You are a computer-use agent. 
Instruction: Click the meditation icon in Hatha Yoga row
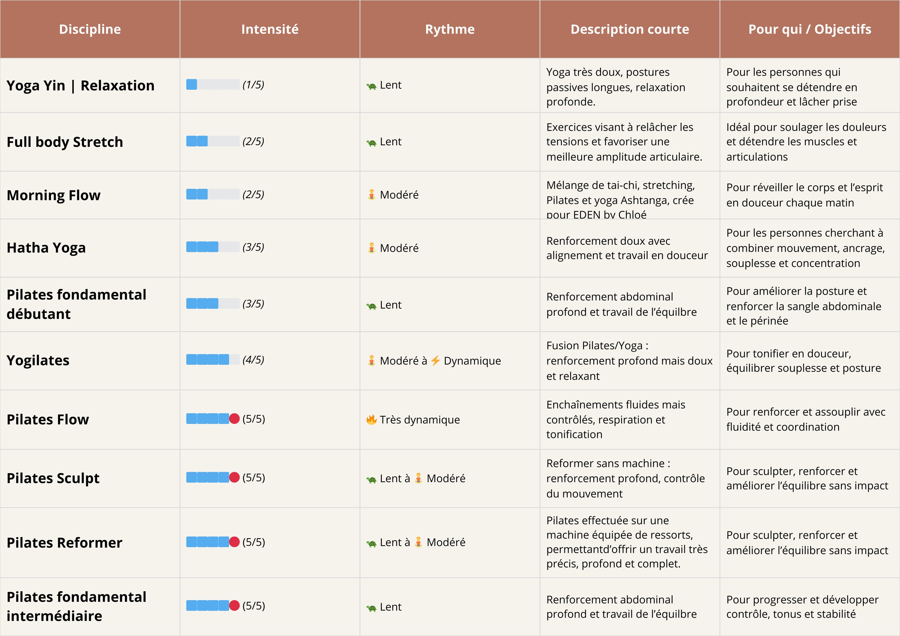pyautogui.click(x=371, y=248)
